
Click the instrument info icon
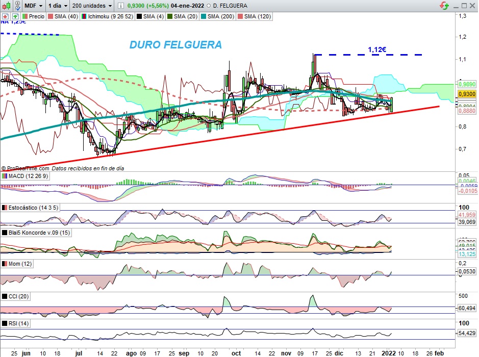(x=121, y=6)
